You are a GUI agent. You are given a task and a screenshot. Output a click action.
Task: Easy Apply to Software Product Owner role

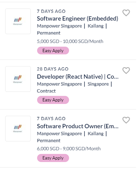pos(53,158)
